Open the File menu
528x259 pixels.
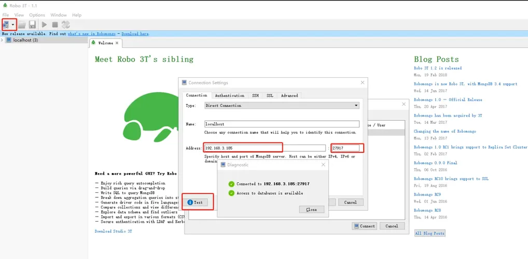(x=6, y=15)
